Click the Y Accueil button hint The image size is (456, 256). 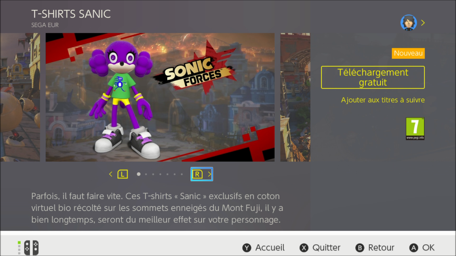264,248
